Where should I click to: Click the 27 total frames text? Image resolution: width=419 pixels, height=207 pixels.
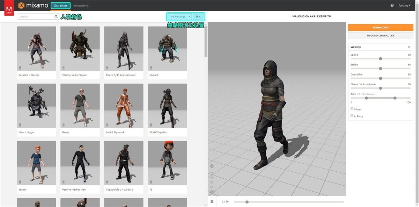coord(366,94)
